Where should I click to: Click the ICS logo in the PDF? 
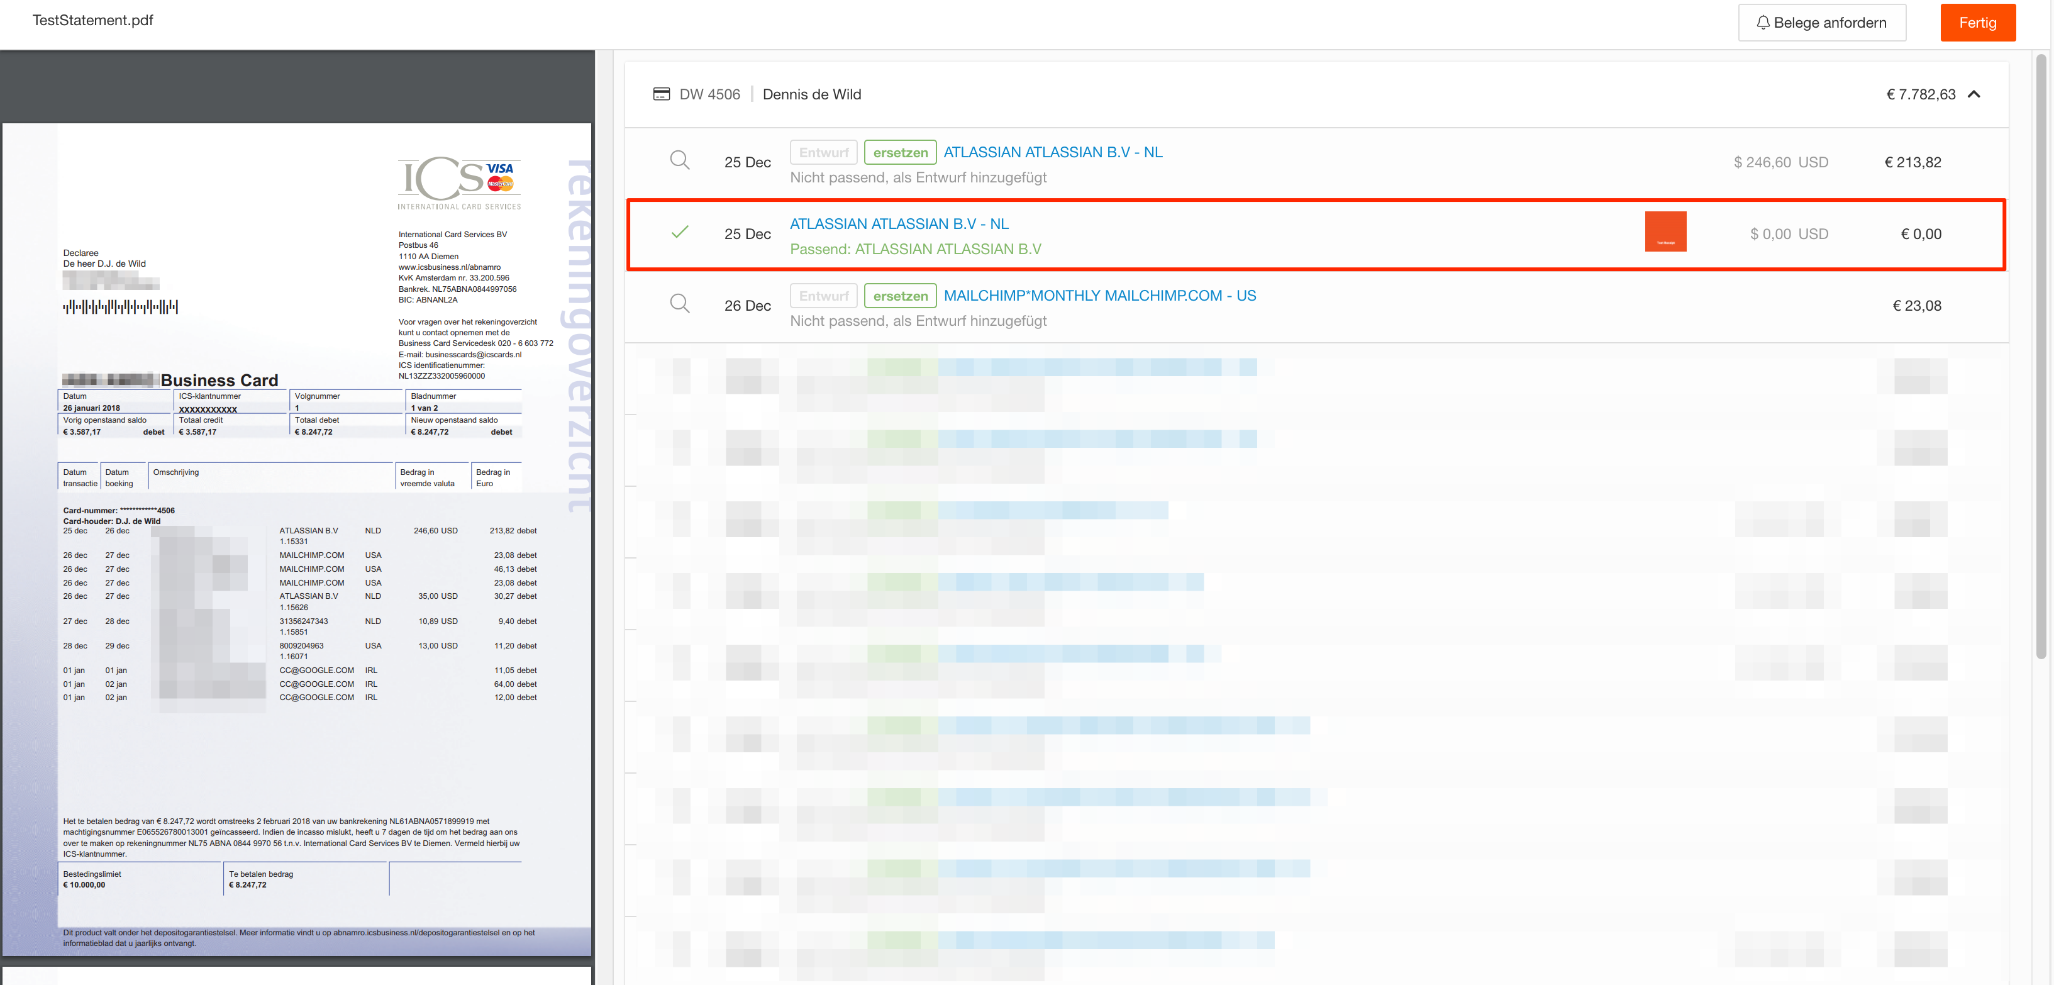[x=459, y=182]
